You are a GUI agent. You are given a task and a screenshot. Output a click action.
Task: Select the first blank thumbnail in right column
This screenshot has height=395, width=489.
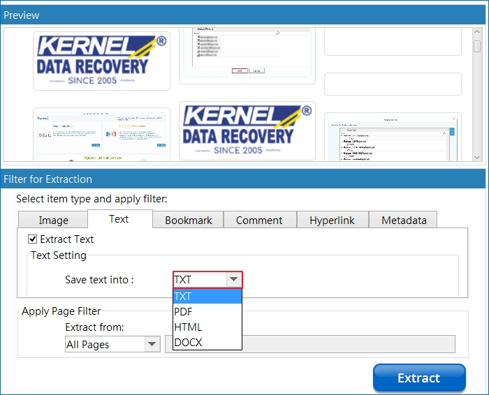[393, 41]
